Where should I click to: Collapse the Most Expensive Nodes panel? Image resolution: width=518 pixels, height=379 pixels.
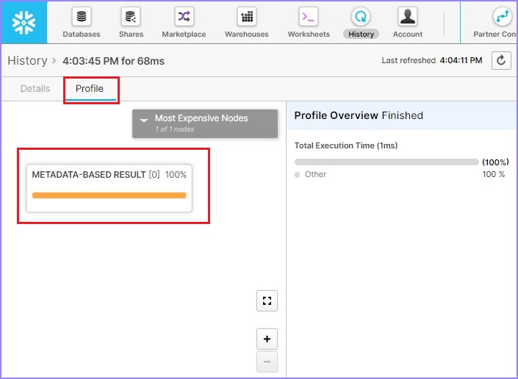coord(145,119)
